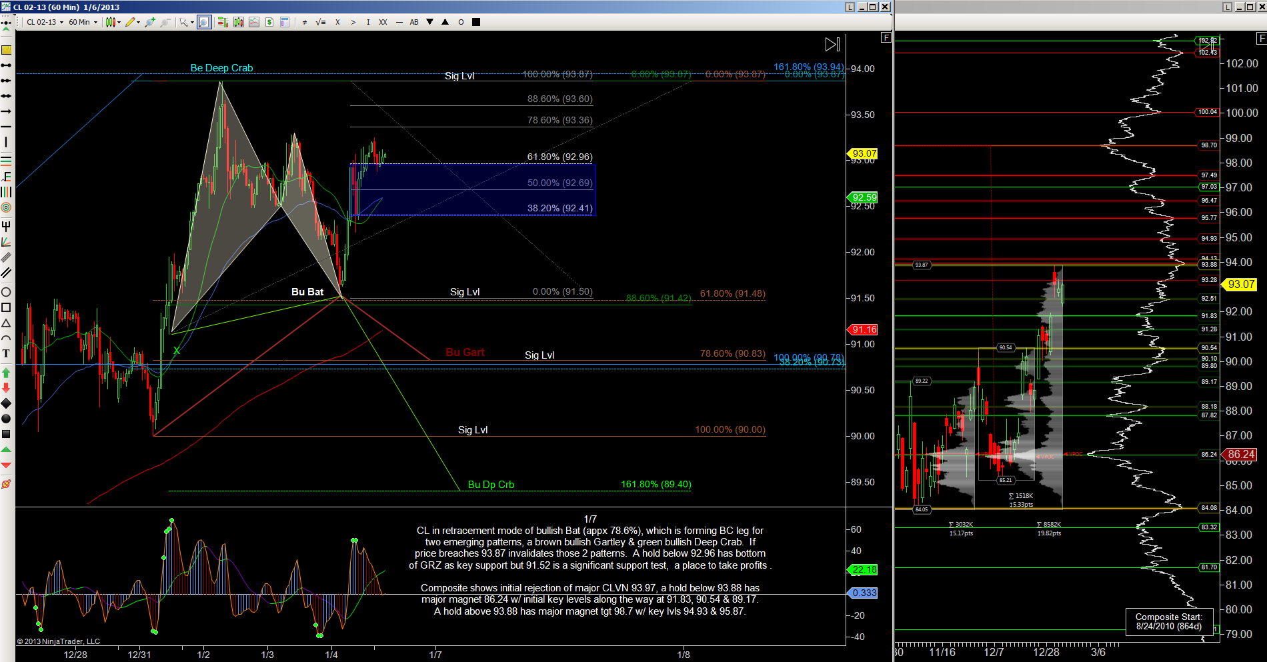Jump to latest bar with skip-forward button
Image resolution: width=1267 pixels, height=662 pixels.
point(832,45)
